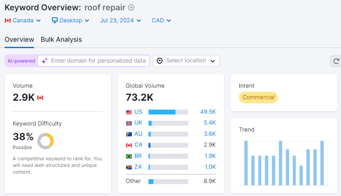The image size is (341, 196).
Task: Click the US flag in Global Volume list
Action: 129,112
